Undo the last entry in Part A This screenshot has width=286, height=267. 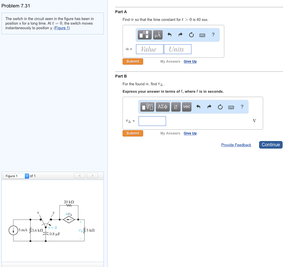pos(169,35)
